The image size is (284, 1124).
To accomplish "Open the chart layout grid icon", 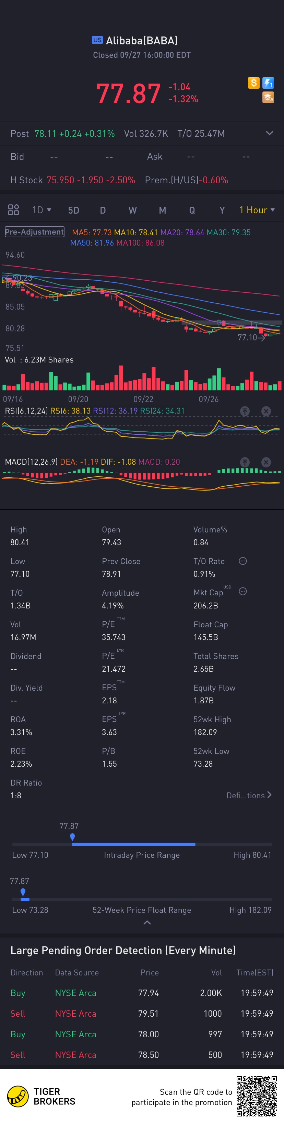I will click(x=13, y=210).
